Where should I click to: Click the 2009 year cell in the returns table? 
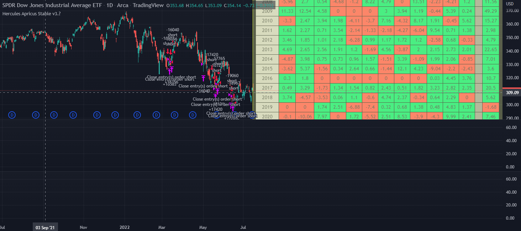[x=267, y=11]
